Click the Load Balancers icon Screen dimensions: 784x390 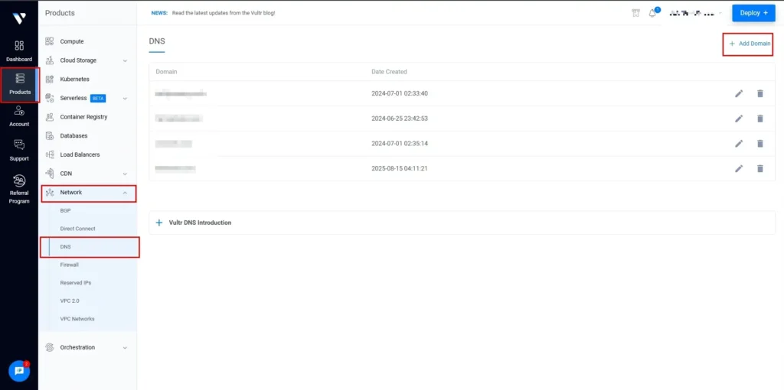50,154
